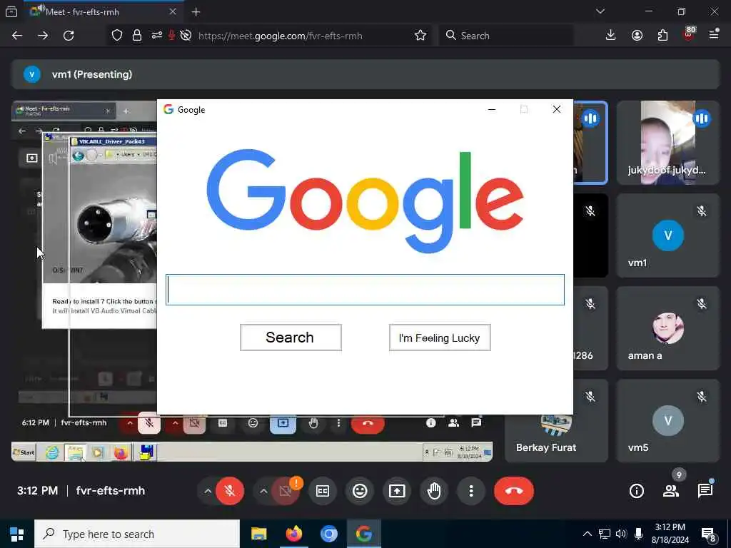Viewport: 731px width, 548px height.
Task: Open the Windows notification center
Action: pos(709,534)
